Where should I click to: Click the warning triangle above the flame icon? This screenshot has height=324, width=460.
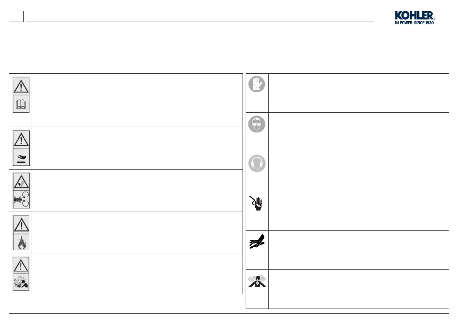(21, 225)
